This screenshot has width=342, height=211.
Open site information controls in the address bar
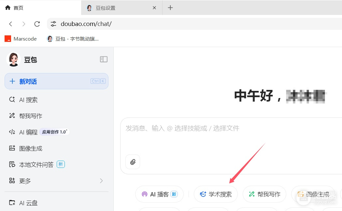click(53, 24)
